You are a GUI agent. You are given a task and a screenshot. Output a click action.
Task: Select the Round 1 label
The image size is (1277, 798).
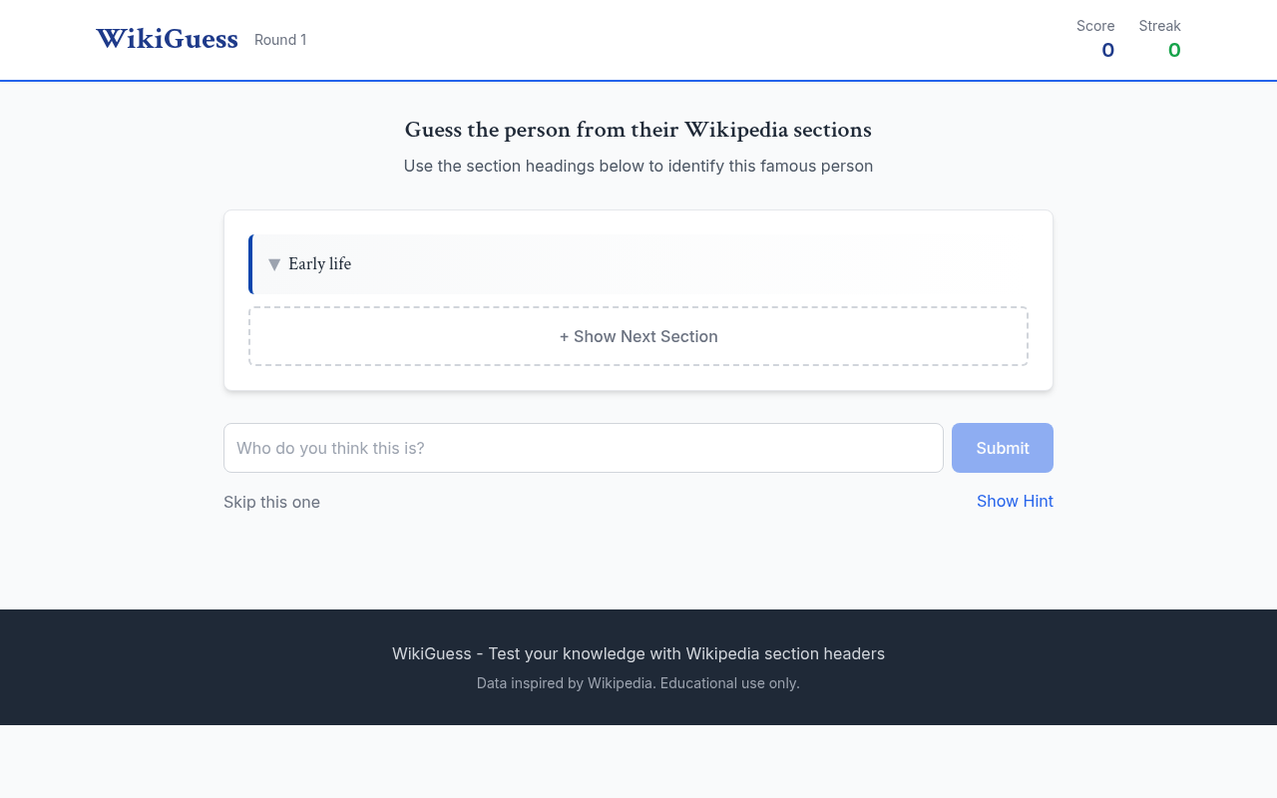280,39
